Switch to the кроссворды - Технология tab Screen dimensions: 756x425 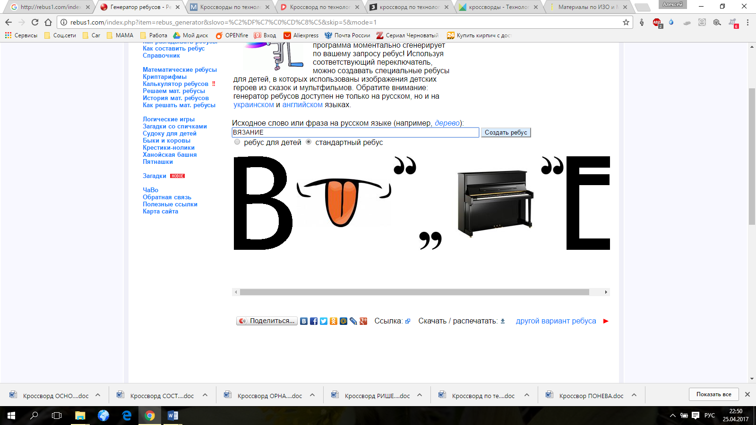coord(498,7)
